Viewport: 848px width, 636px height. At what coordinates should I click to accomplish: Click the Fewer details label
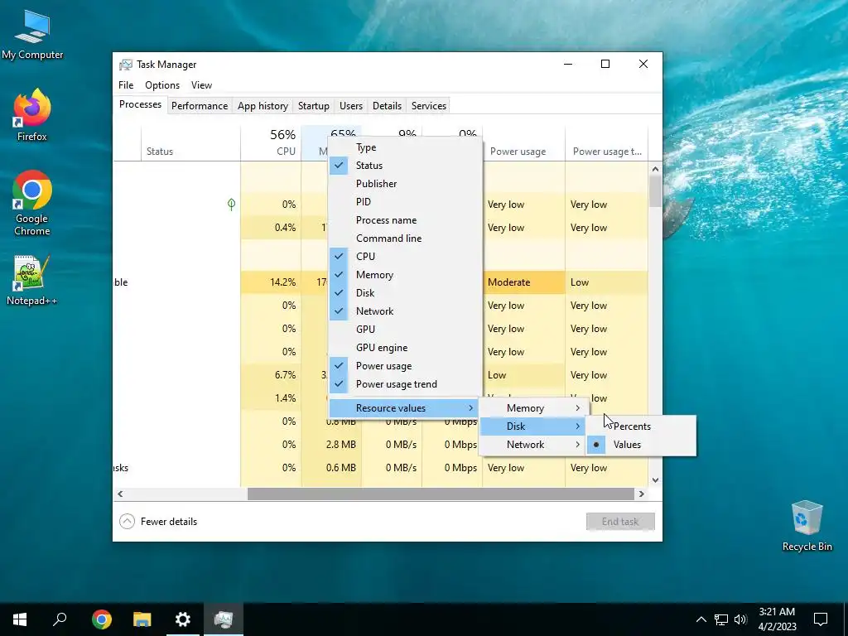[x=169, y=522]
